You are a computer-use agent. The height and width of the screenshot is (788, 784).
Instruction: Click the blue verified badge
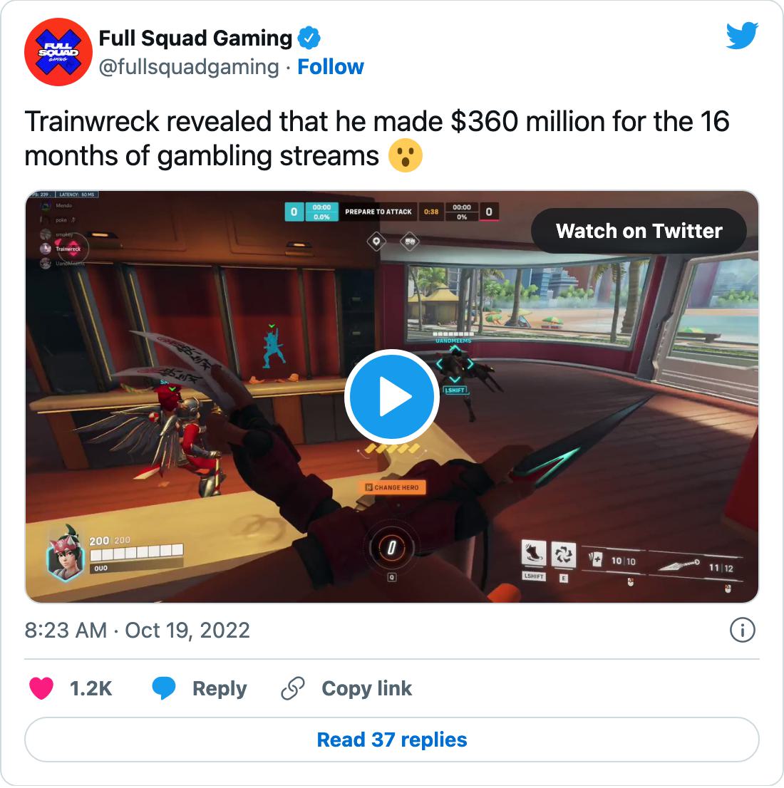click(309, 38)
